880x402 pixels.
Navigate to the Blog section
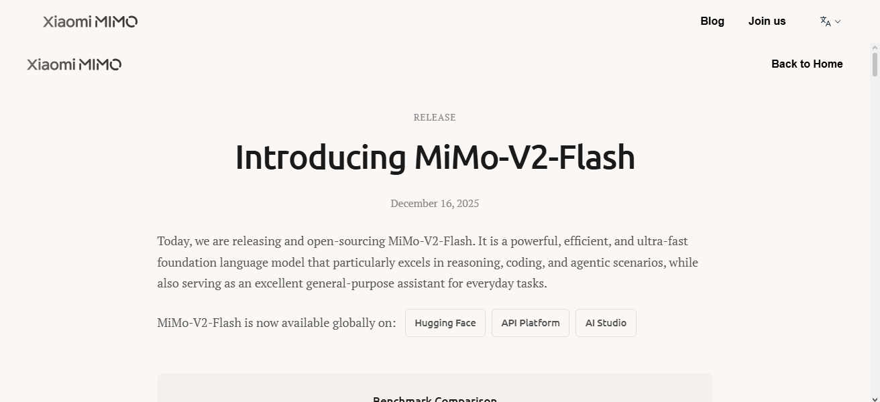(x=712, y=21)
